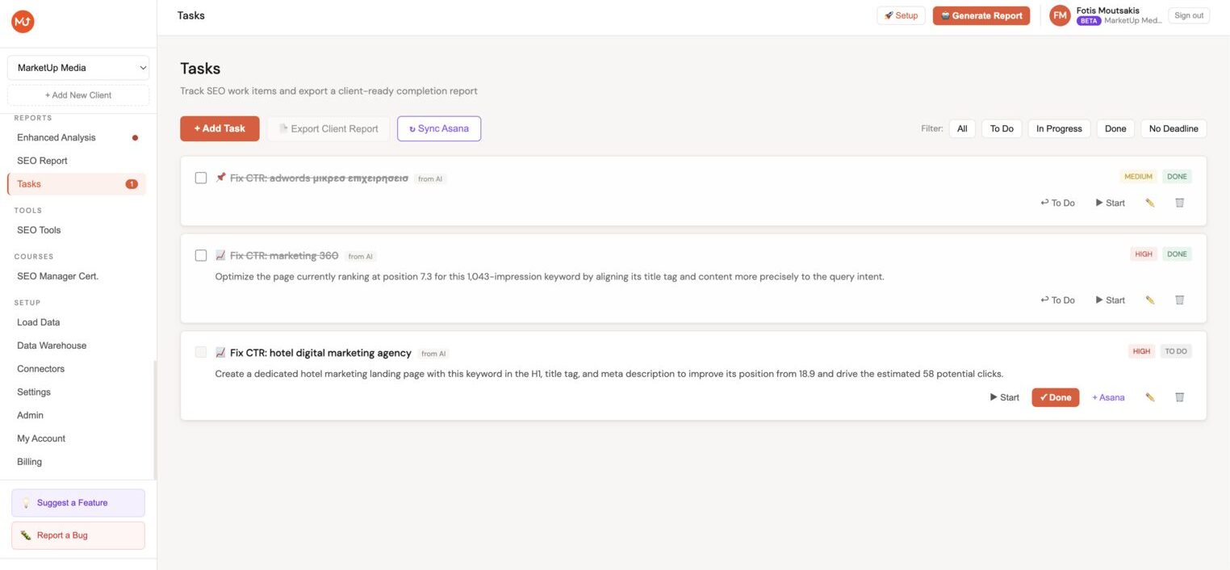The width and height of the screenshot is (1230, 570).
Task: Click TO DO status tag on hotel task
Action: click(x=1176, y=351)
